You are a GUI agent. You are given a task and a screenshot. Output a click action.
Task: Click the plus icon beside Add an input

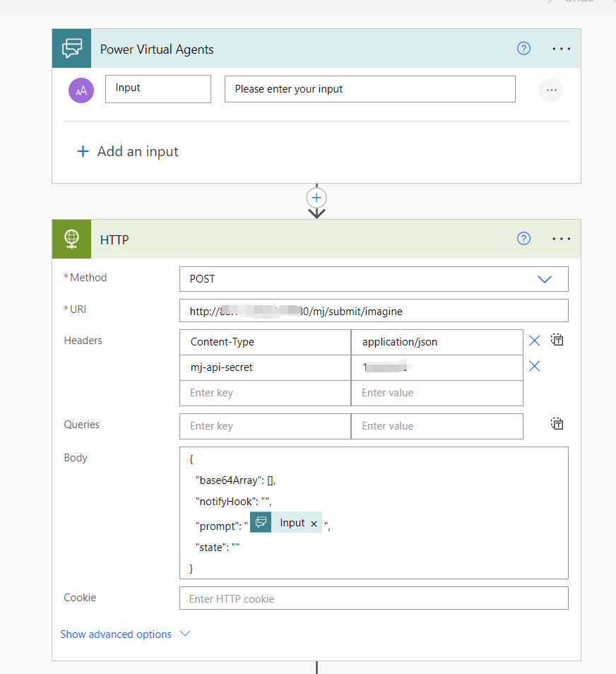(83, 151)
